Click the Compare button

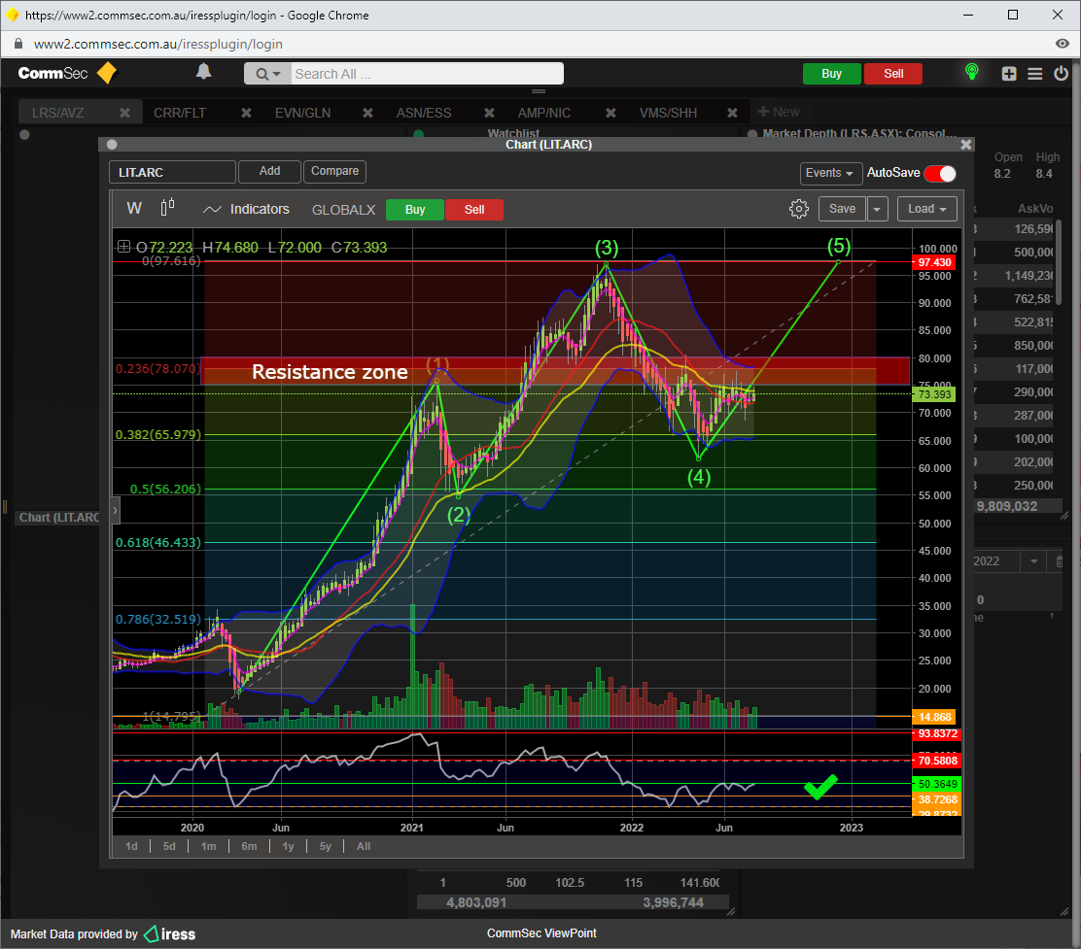click(334, 172)
